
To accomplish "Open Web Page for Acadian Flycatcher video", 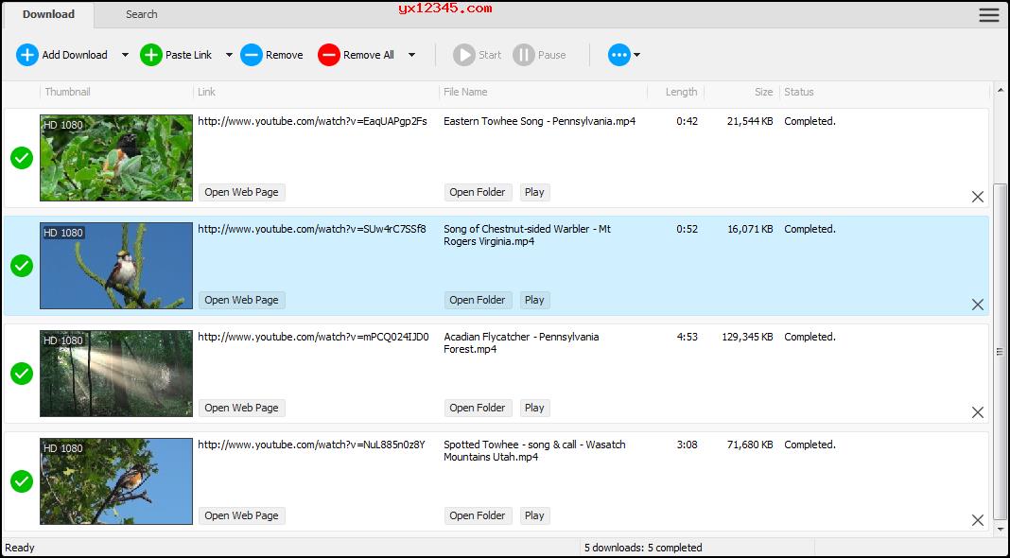I will pos(241,408).
